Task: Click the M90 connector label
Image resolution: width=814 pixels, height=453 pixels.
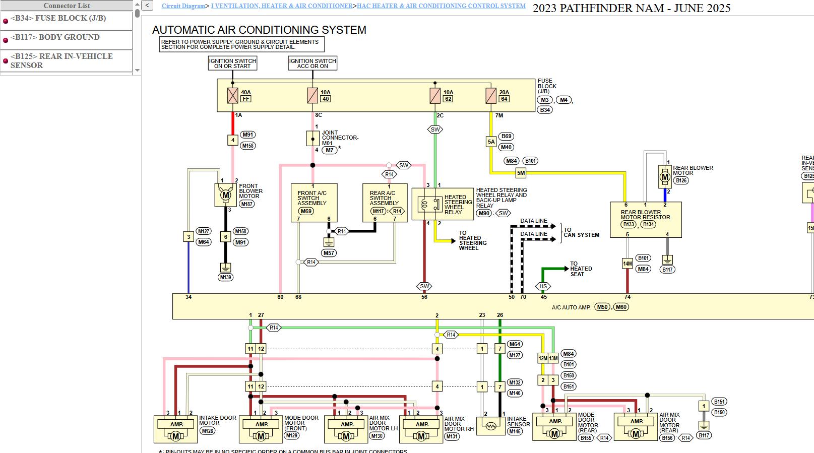Action: [484, 213]
